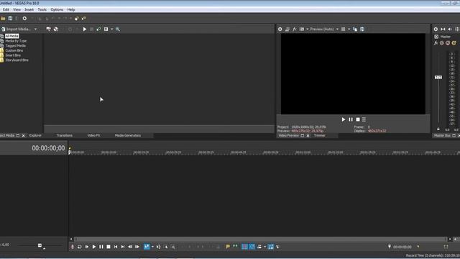Save the project using the disk icon

(x=10, y=19)
